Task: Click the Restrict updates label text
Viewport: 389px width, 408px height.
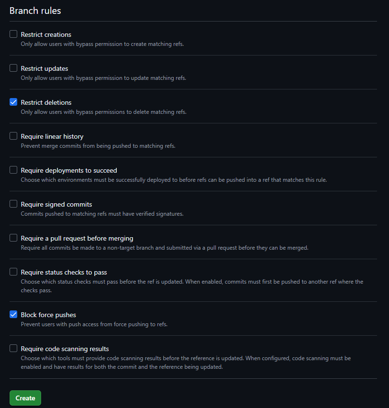Action: (44, 68)
